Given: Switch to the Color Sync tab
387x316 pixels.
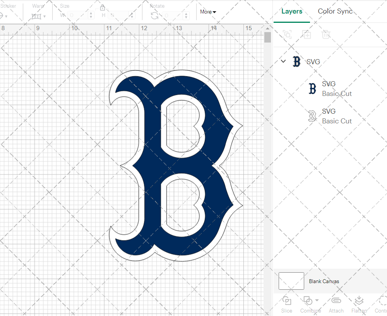Looking at the screenshot, I should 335,11.
